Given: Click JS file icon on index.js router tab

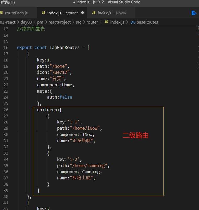Looking at the screenshot, I should [x=43, y=13].
